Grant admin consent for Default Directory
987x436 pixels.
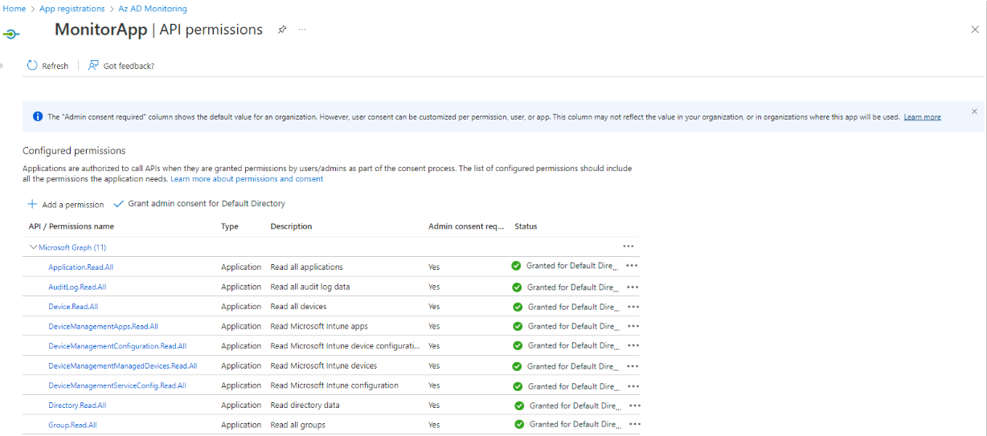(199, 204)
